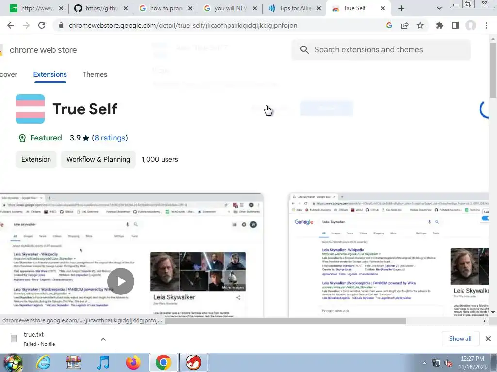Screen dimensions: 497x372
Task: Click the address bar URL
Action: (183, 25)
